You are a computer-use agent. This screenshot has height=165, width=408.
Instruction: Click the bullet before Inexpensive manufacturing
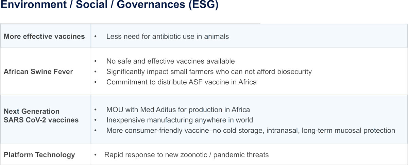click(x=96, y=120)
